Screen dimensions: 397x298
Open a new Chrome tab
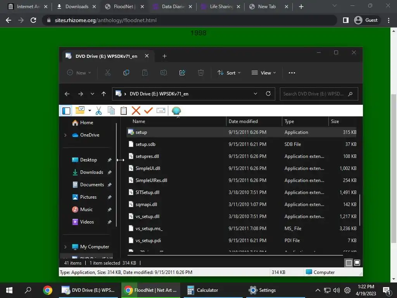point(301,7)
